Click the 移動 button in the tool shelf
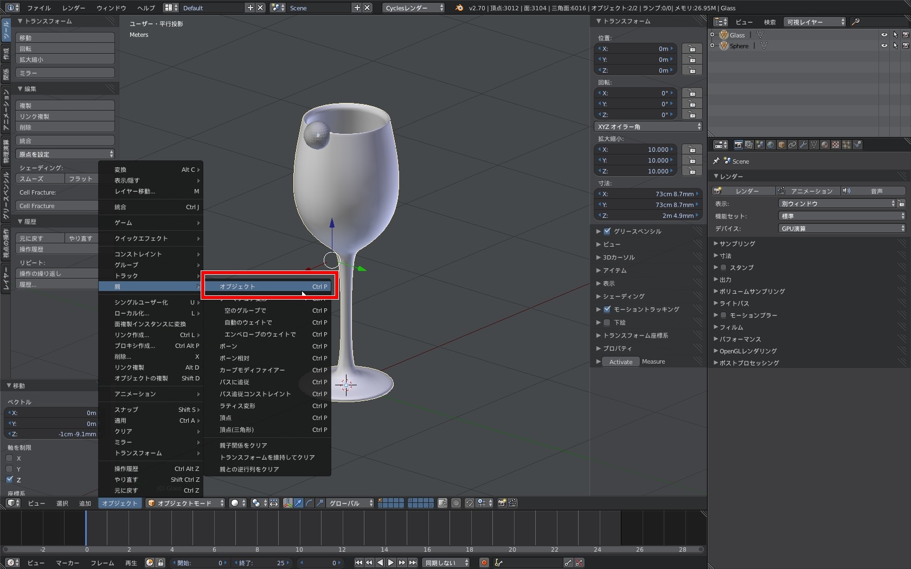 pyautogui.click(x=65, y=37)
